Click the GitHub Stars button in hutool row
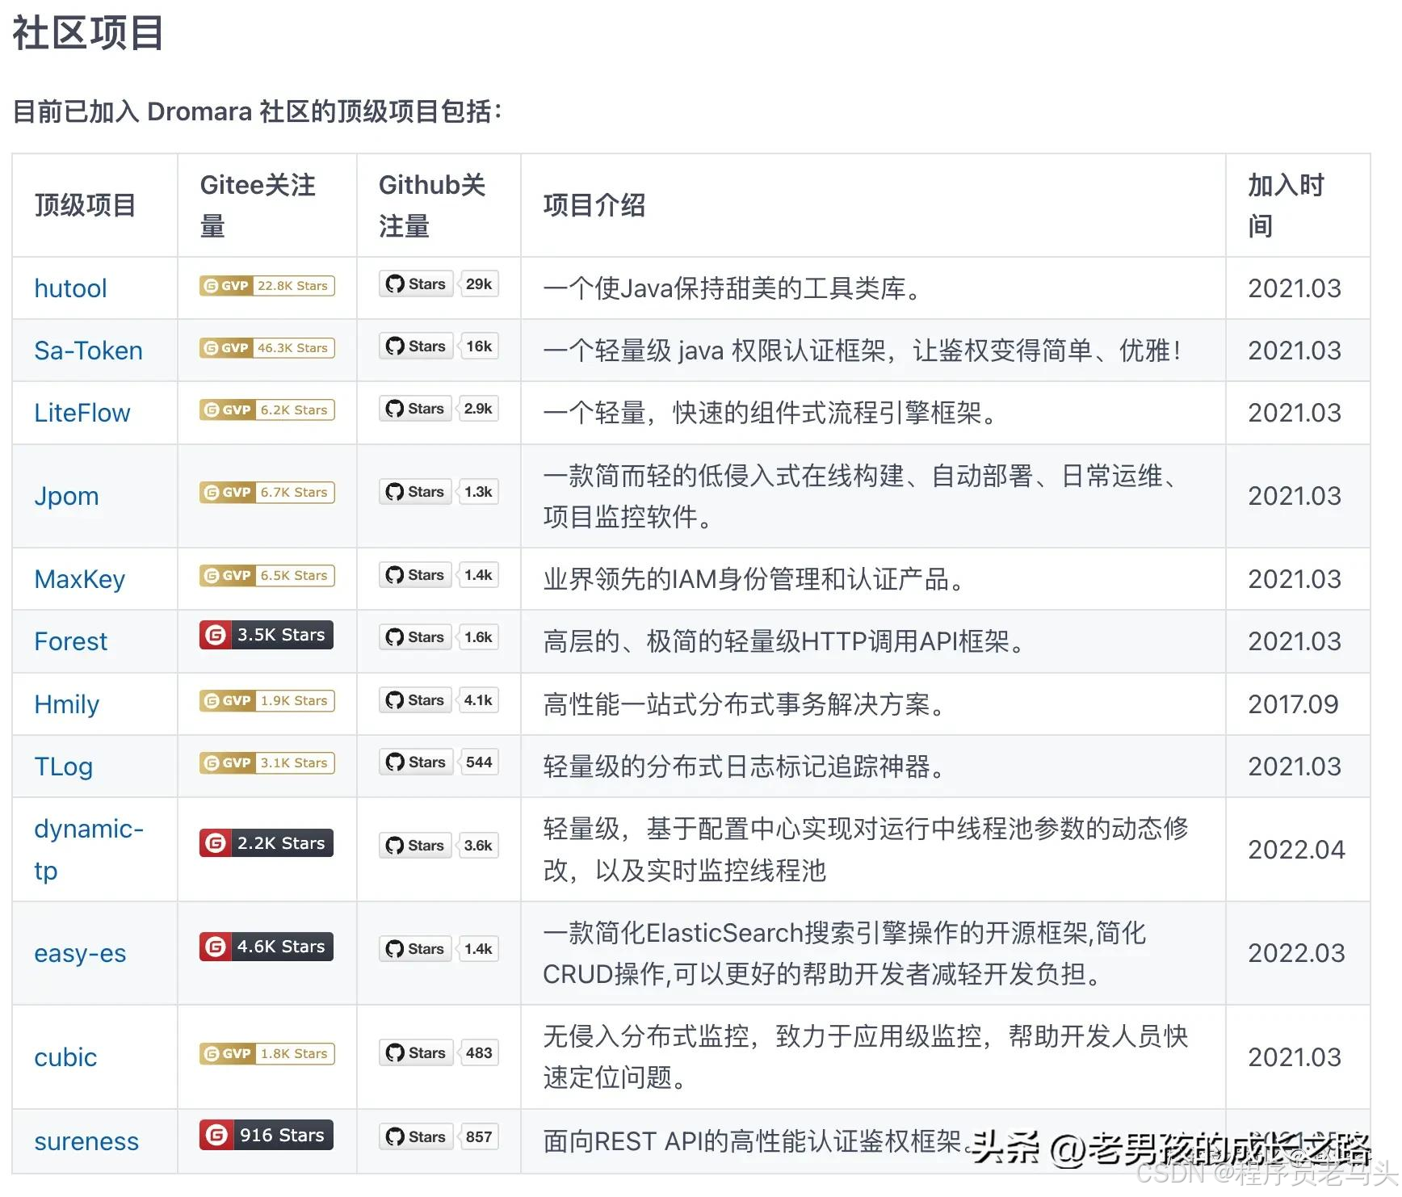The width and height of the screenshot is (1402, 1197). click(416, 284)
